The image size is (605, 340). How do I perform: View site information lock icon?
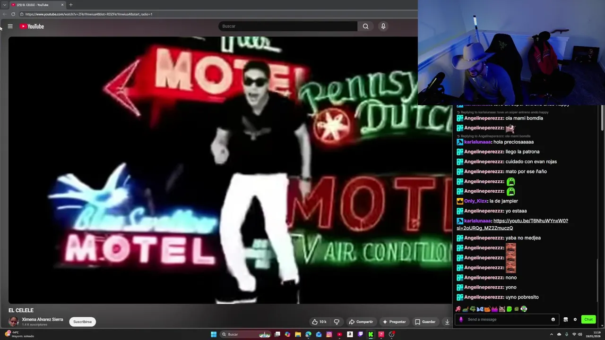click(x=22, y=14)
